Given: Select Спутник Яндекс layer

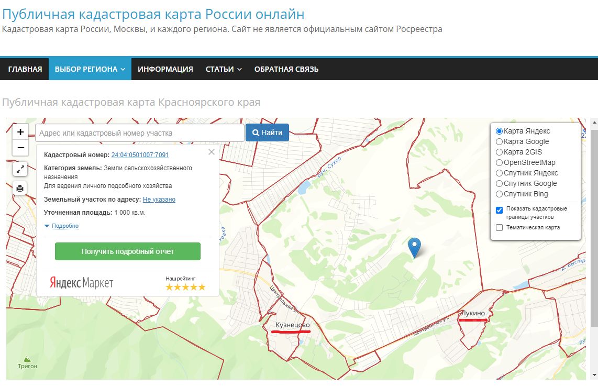Looking at the screenshot, I should tap(499, 173).
